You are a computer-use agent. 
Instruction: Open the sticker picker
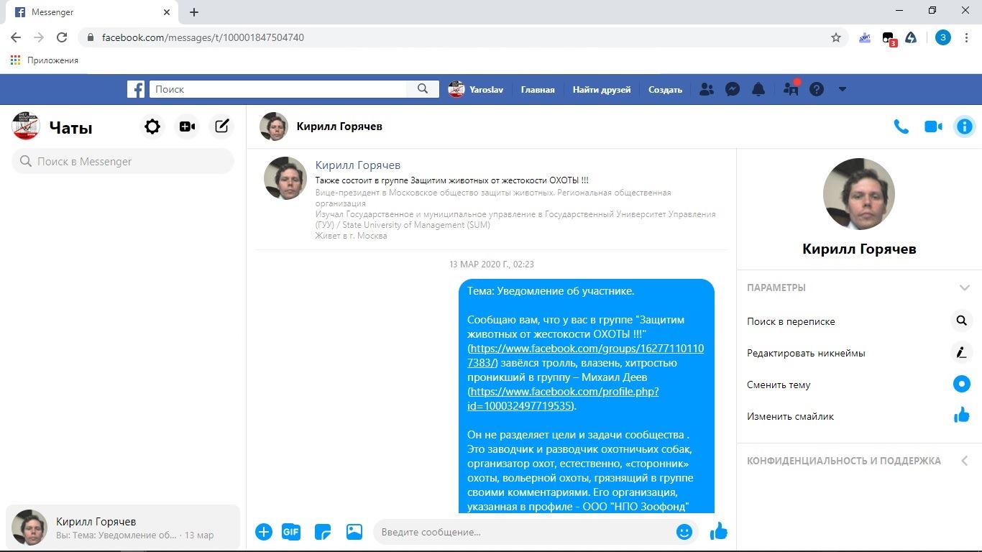click(x=323, y=532)
